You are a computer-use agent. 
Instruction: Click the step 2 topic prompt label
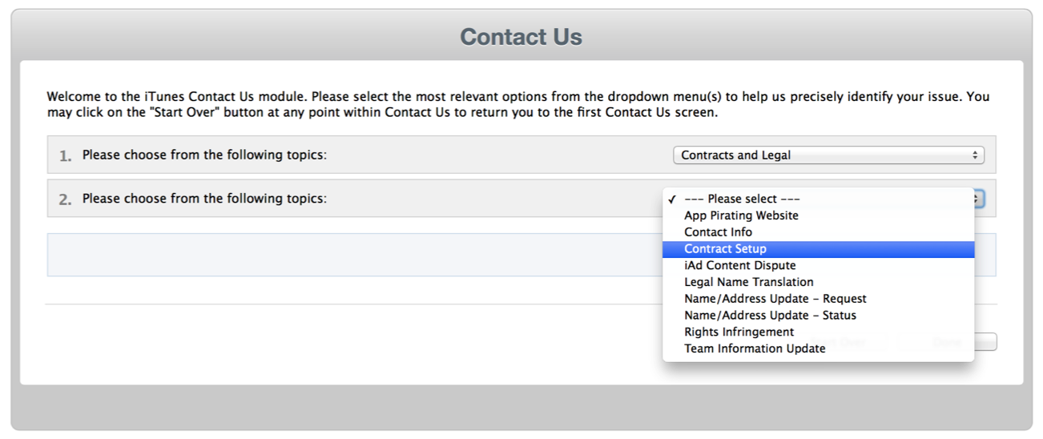[204, 199]
